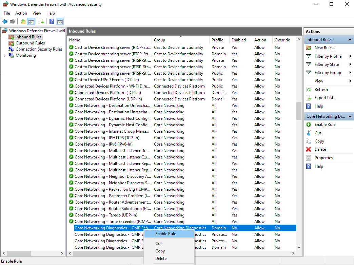The width and height of the screenshot is (354, 265).
Task: Click the Inbound Rules tree icon
Action: point(11,37)
